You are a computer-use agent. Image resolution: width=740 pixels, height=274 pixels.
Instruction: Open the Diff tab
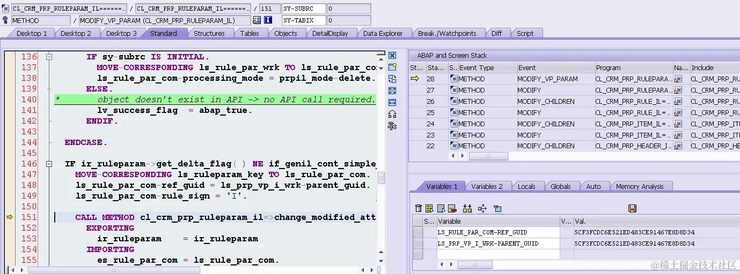coord(497,33)
